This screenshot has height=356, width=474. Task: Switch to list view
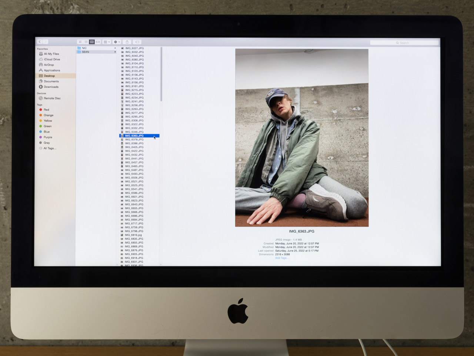coord(86,42)
